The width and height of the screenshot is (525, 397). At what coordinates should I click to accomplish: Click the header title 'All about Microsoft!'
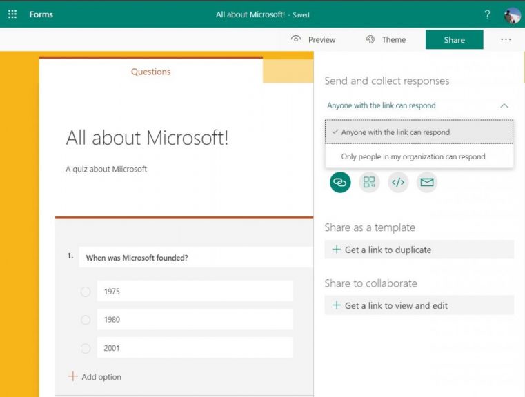coord(250,14)
